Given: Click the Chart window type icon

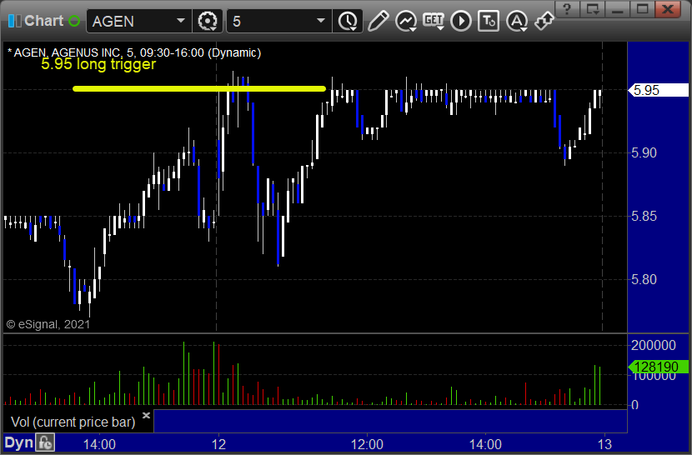Looking at the screenshot, I should click(x=14, y=21).
